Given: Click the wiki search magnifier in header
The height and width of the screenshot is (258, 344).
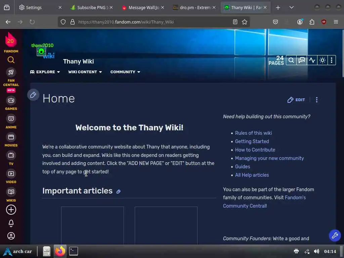Looking at the screenshot, I should pyautogui.click(x=291, y=60).
